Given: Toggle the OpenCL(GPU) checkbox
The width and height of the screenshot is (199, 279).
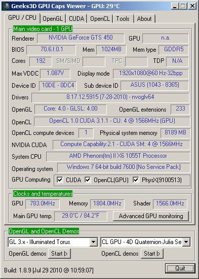Looking at the screenshot, I should [x=88, y=180].
